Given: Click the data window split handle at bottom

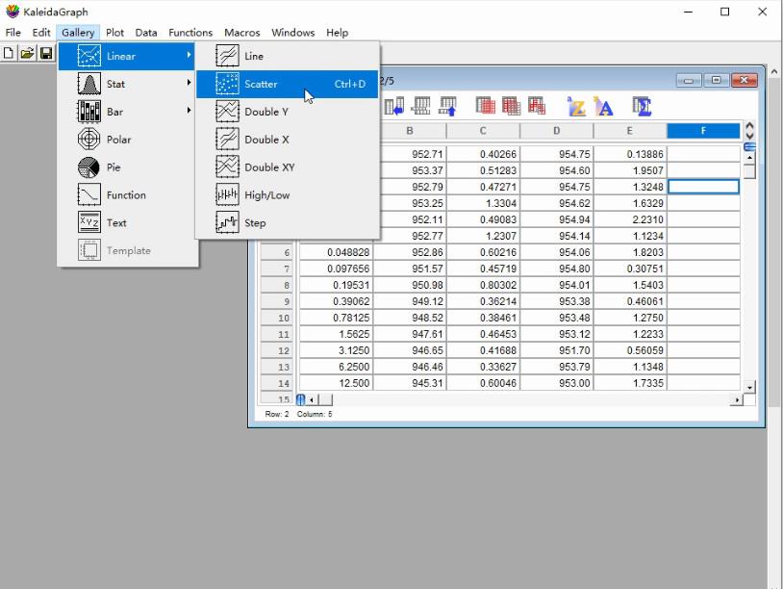Looking at the screenshot, I should coord(300,399).
